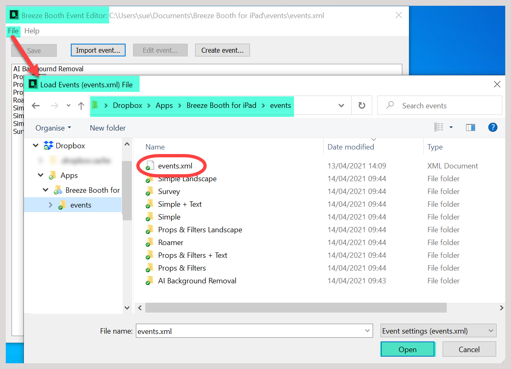
Task: Open the Help question mark icon in dialog
Action: [493, 128]
